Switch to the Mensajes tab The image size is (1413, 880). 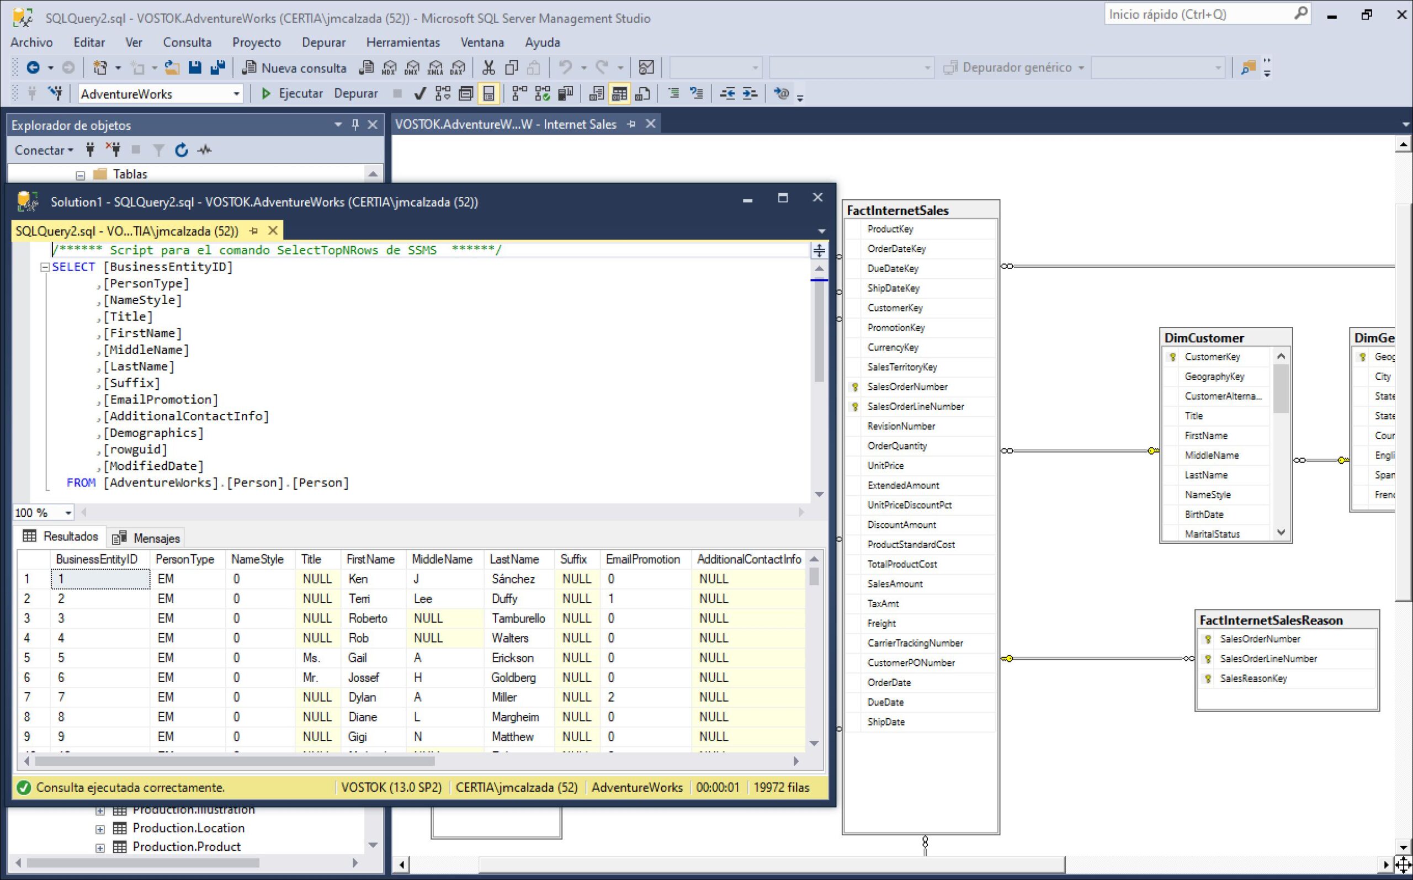click(147, 537)
